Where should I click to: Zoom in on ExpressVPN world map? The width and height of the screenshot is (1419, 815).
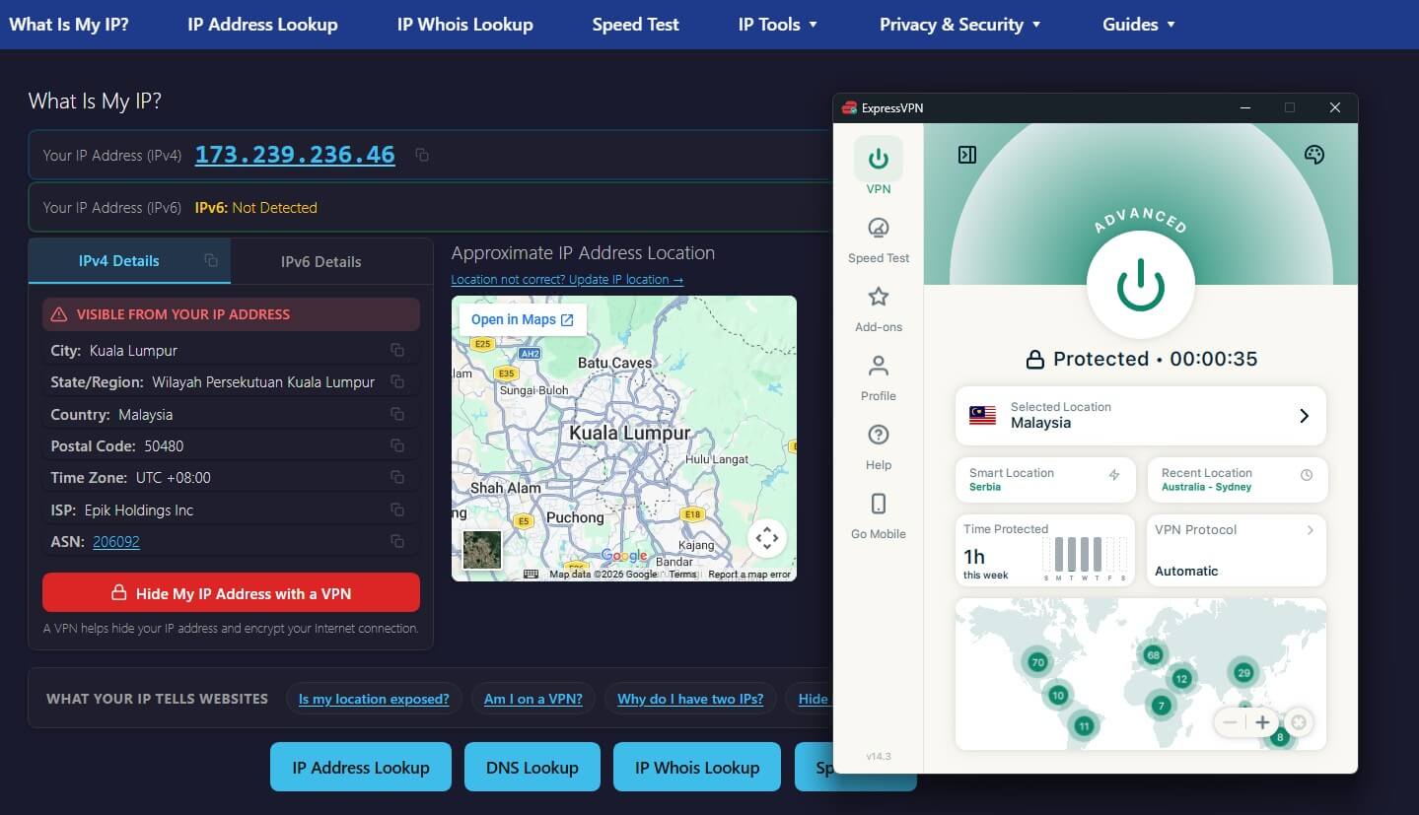pyautogui.click(x=1262, y=722)
